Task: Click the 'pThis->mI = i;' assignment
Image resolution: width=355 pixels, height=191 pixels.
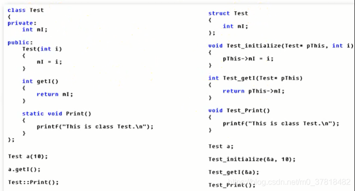Action: [248, 59]
